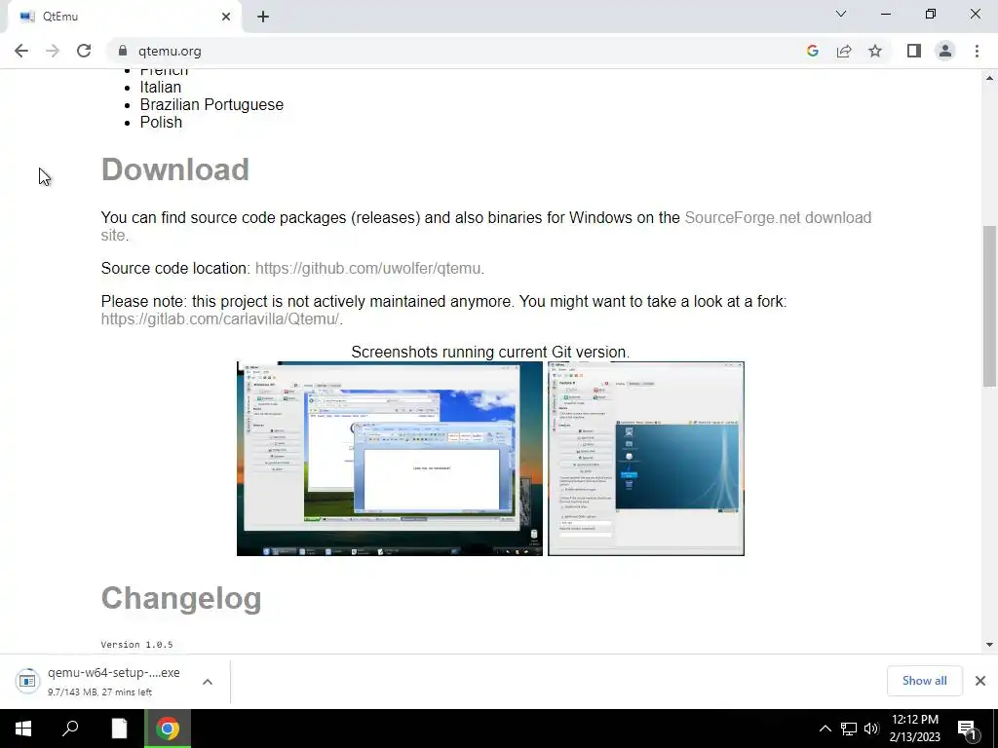Click the Version 1.0.5 text
Viewport: 998px width, 748px height.
(136, 645)
